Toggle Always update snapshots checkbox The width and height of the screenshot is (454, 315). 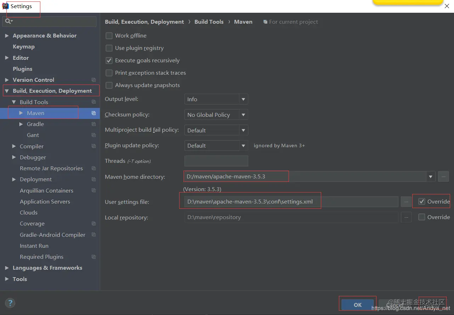click(x=109, y=85)
